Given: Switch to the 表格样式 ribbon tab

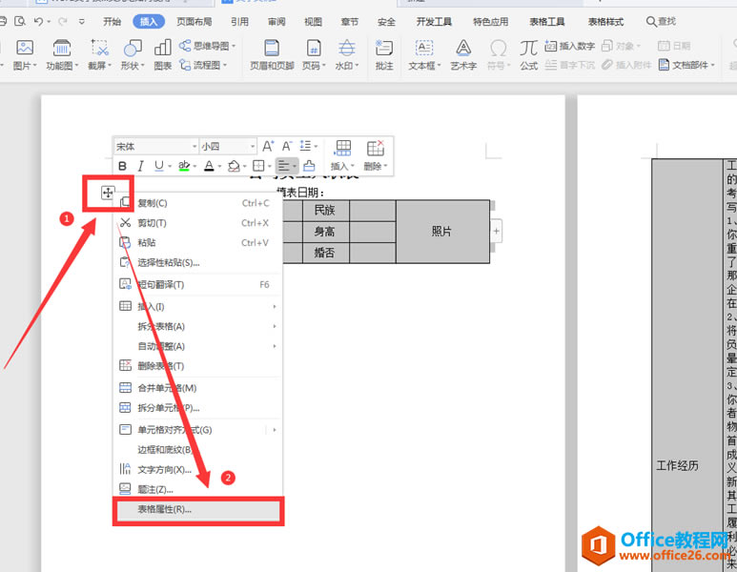Looking at the screenshot, I should pos(605,22).
